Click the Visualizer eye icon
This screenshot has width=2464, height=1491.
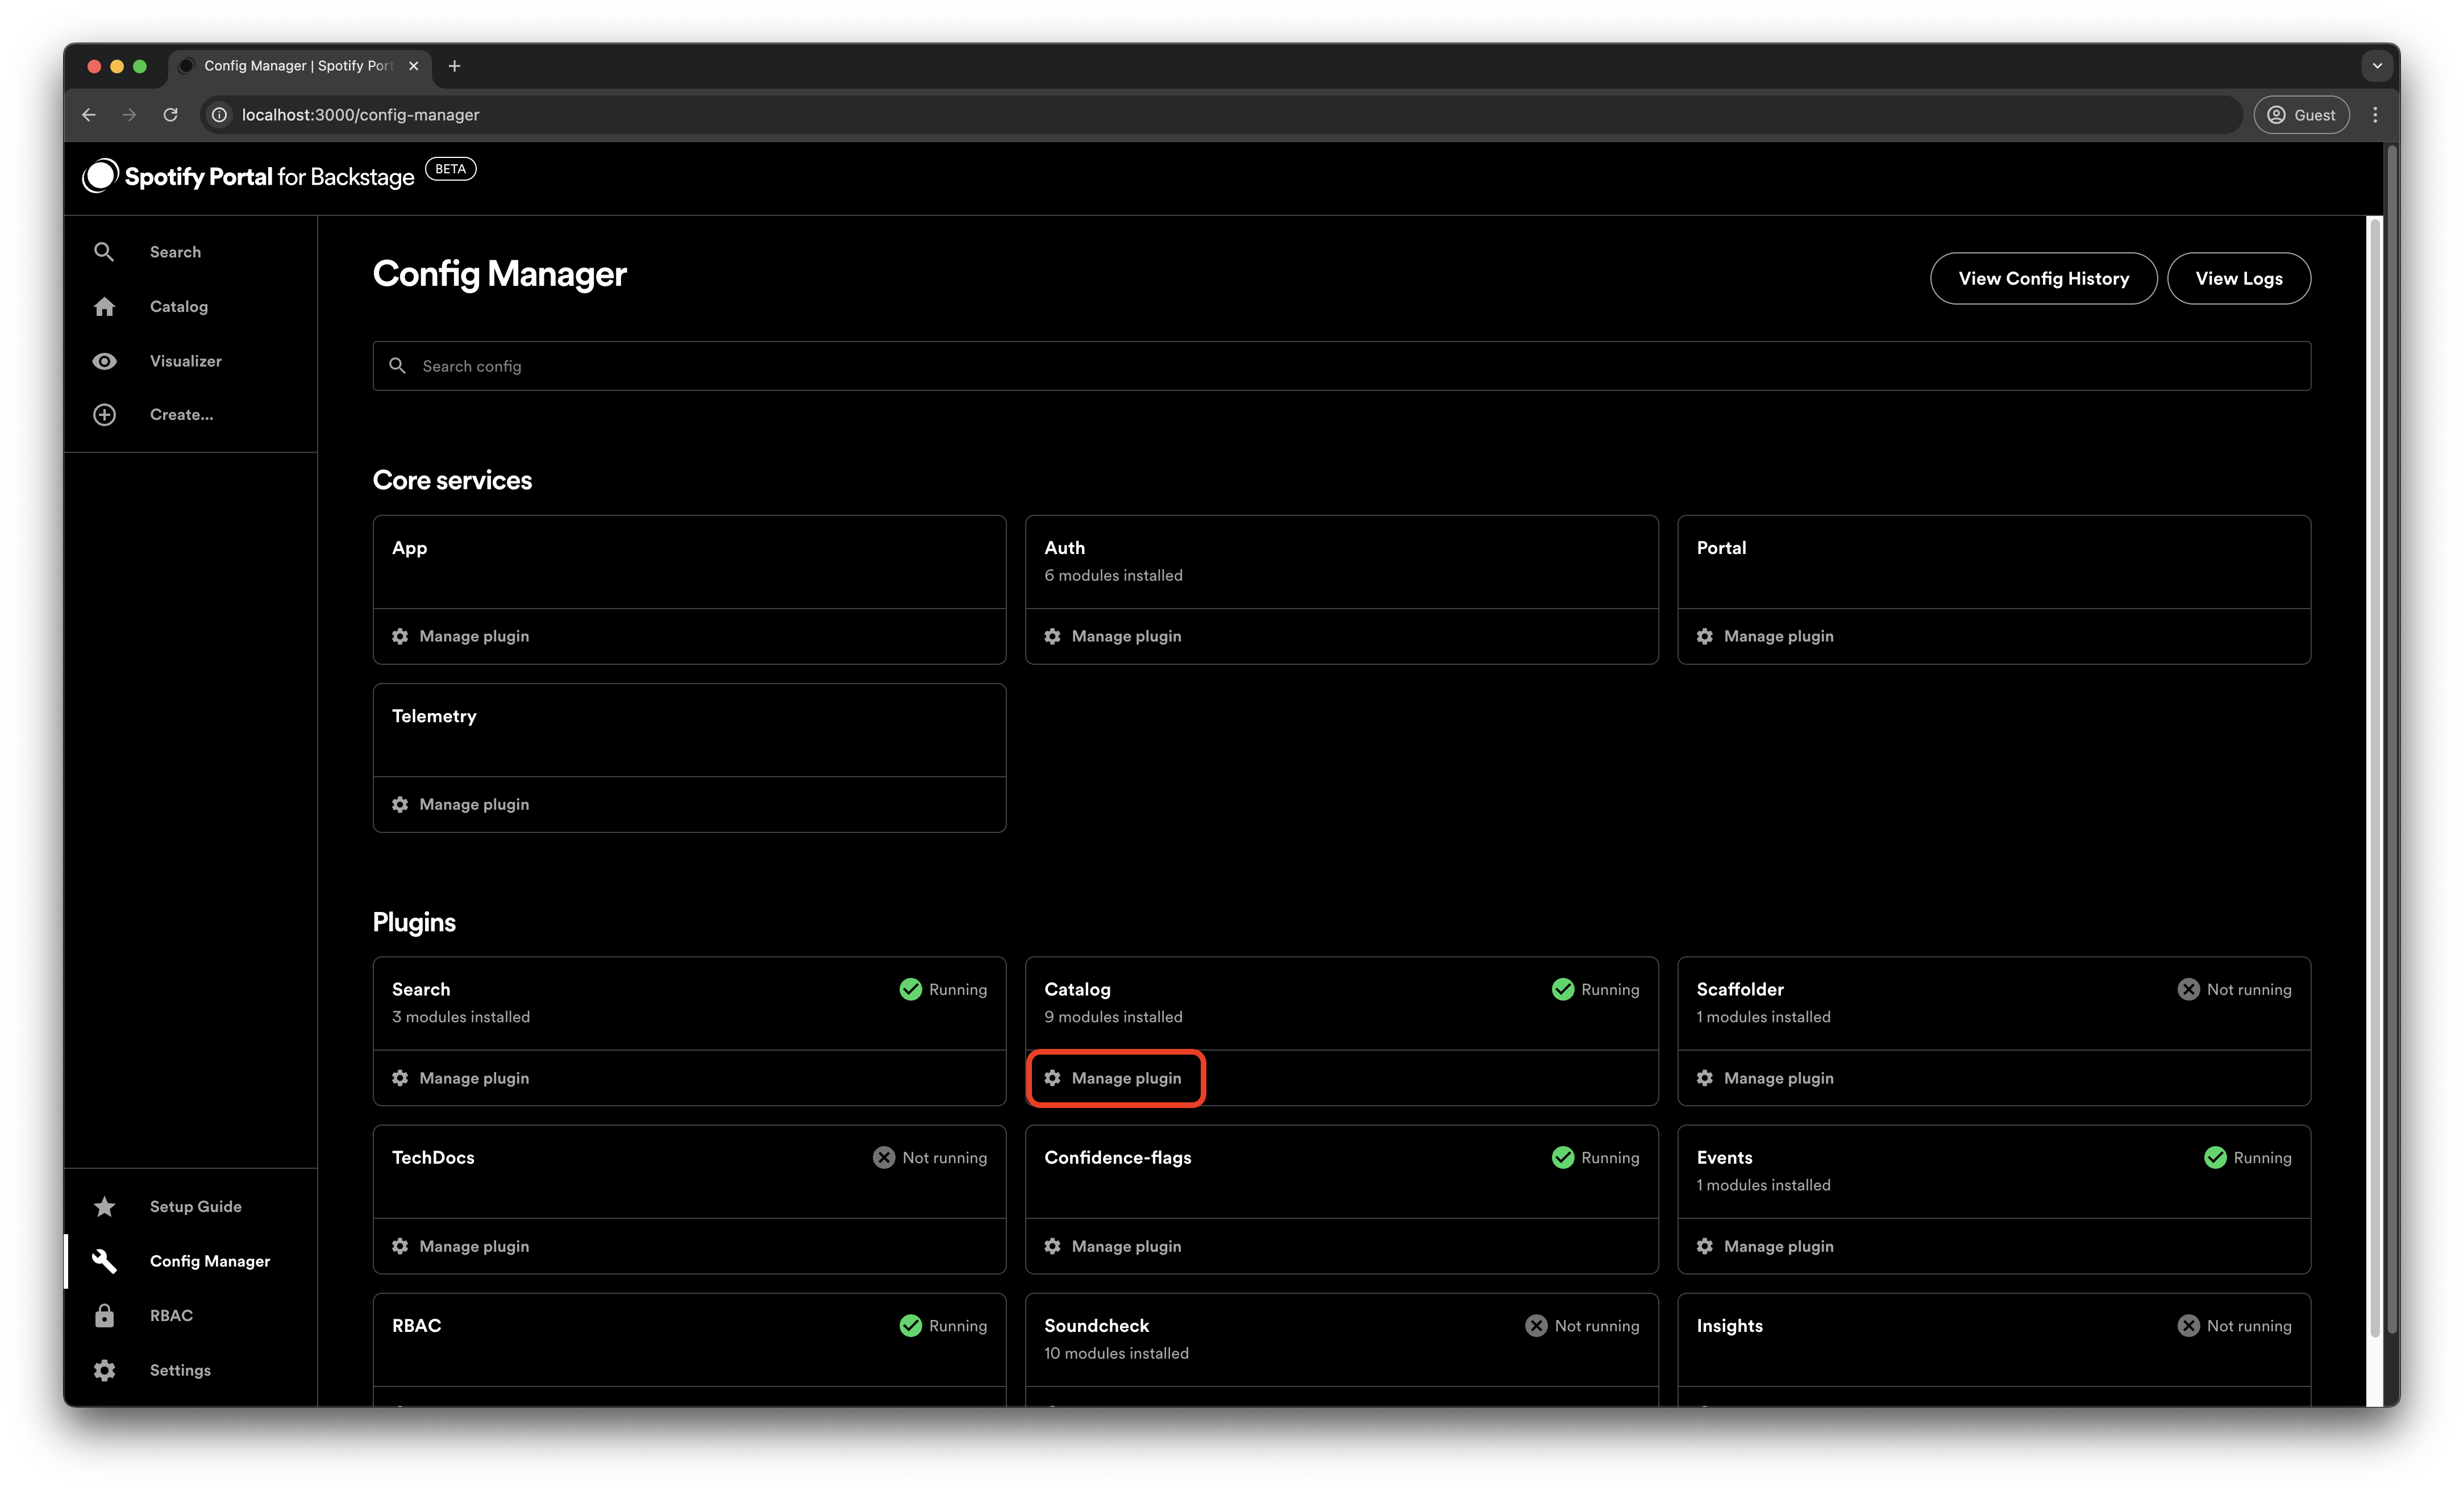(104, 361)
